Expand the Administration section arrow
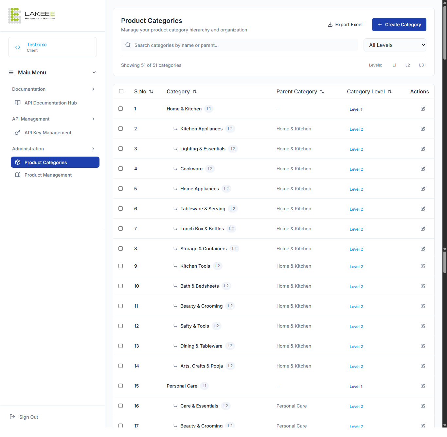 click(x=93, y=149)
